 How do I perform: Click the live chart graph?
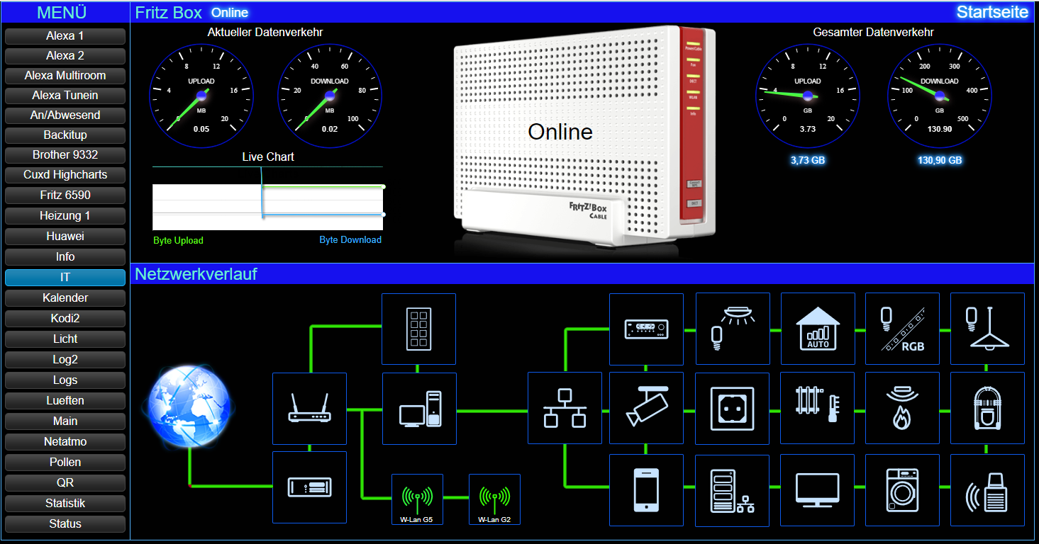pyautogui.click(x=268, y=198)
